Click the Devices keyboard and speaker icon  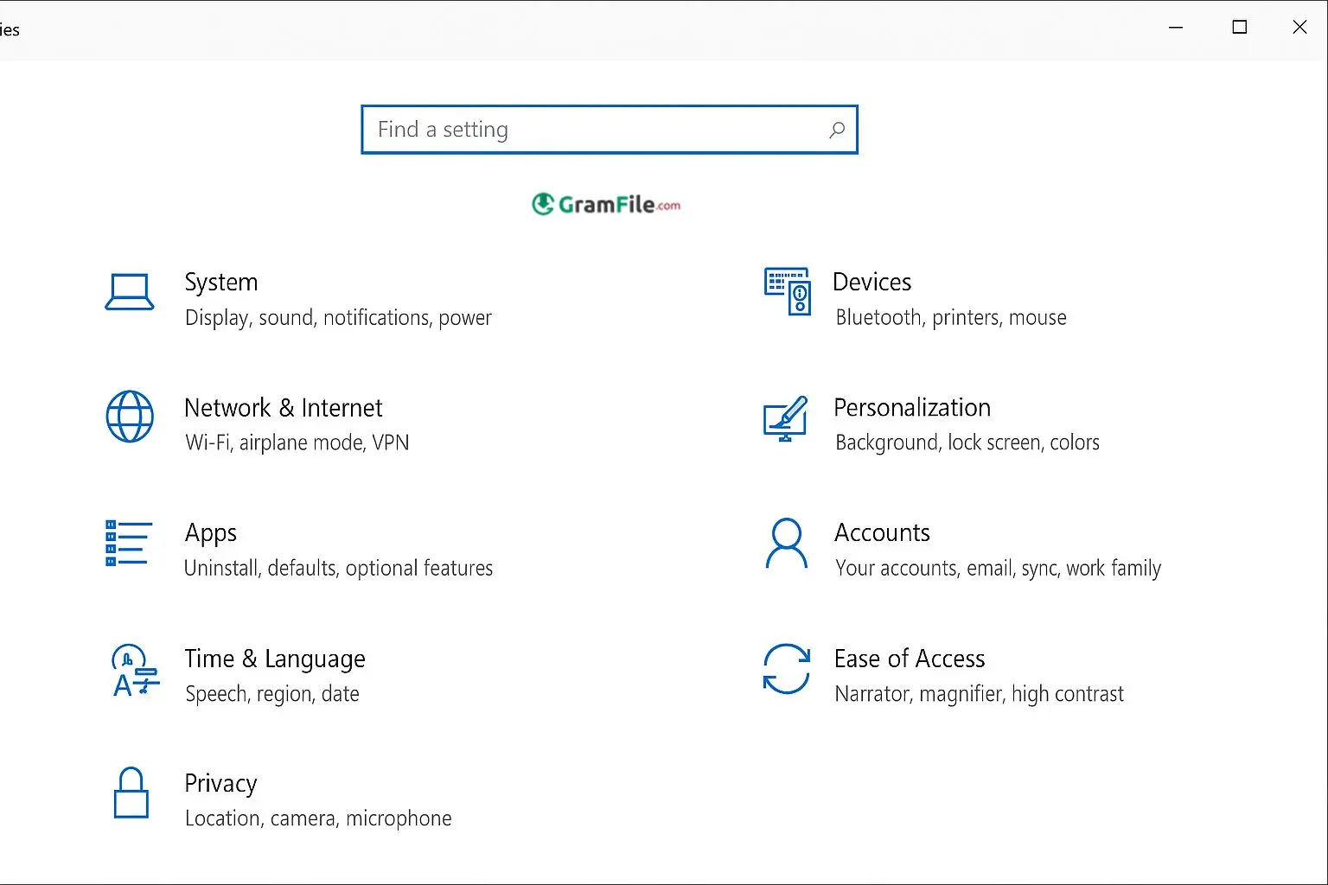(787, 291)
